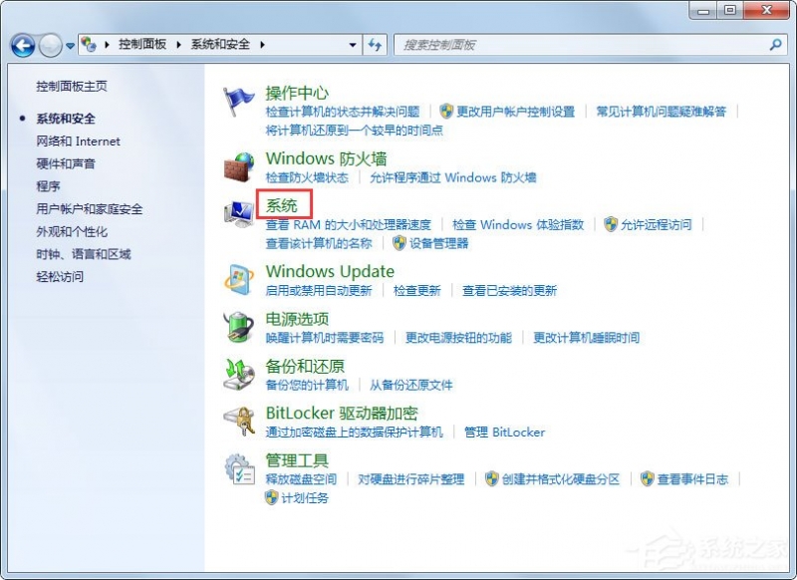
Task: Click 常见计算机问题疑难解答 link
Action: point(662,112)
